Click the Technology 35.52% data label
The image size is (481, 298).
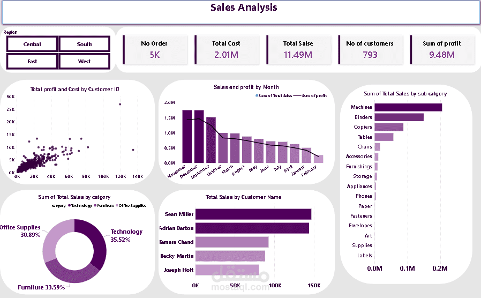(x=126, y=235)
